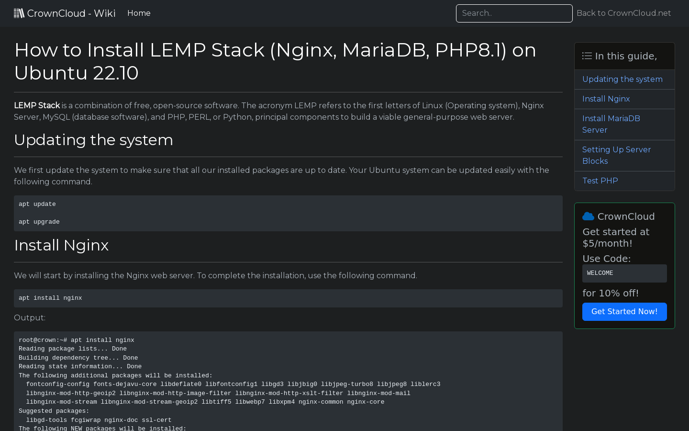Image resolution: width=689 pixels, height=431 pixels.
Task: Open Install MariaDB Server guide link
Action: (x=611, y=125)
